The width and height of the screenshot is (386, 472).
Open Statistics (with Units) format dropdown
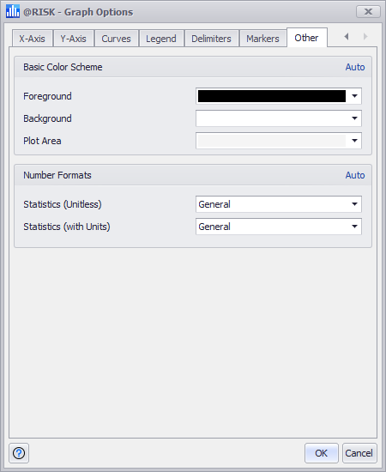coord(354,227)
